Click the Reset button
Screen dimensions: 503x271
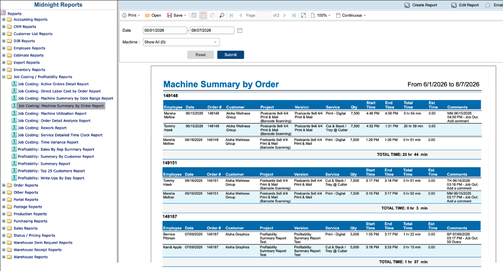201,55
